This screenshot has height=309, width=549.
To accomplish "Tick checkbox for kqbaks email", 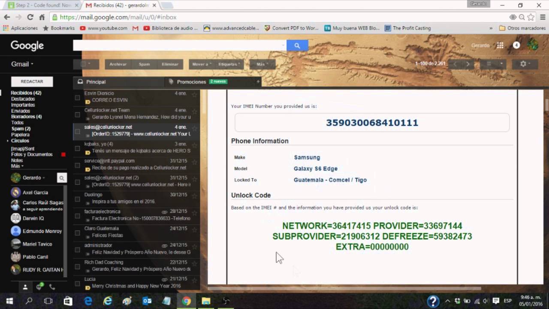I will click(77, 148).
